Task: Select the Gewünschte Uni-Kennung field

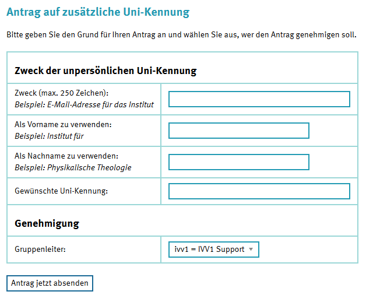Action: pyautogui.click(x=259, y=191)
